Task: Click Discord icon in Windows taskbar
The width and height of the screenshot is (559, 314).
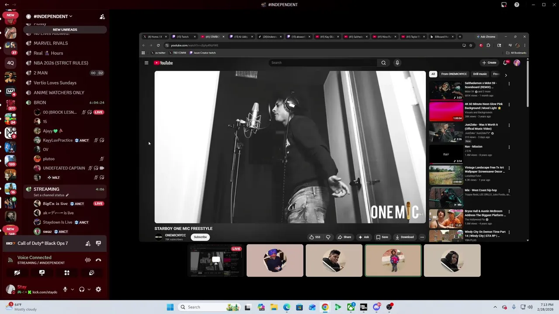Action: coord(376,307)
